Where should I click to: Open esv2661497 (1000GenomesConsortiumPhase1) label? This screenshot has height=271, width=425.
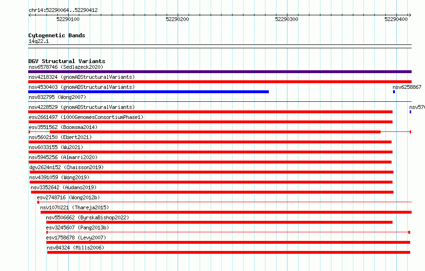click(x=86, y=117)
